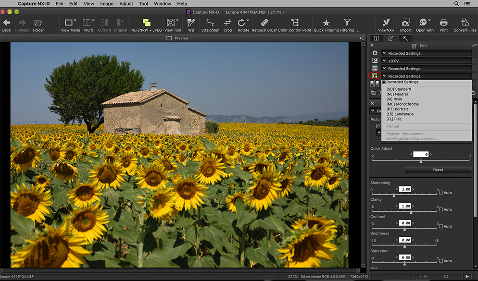Open macOS Spotlight search icon

coord(456,4)
